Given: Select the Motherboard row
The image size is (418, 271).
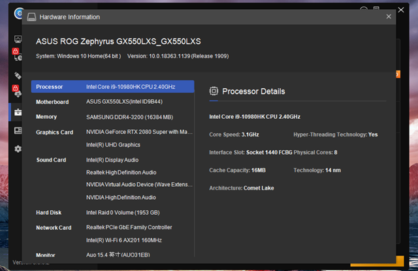Looking at the screenshot, I should [112, 101].
